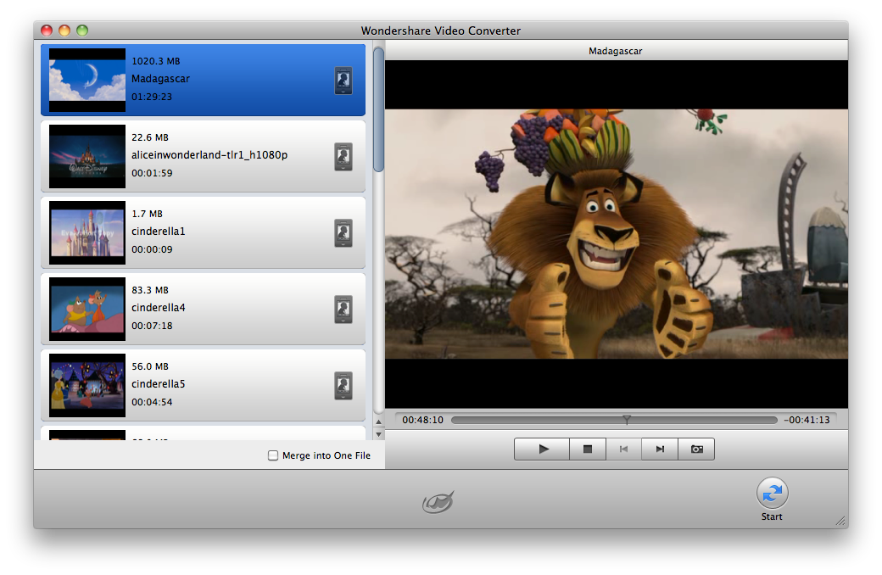Viewport: 882px width, 575px height.
Task: Click the scroll up arrow of file list
Action: pyautogui.click(x=378, y=421)
